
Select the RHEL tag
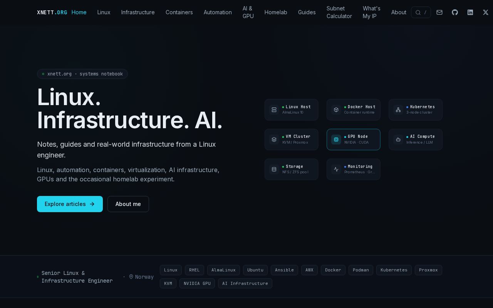coord(195,270)
